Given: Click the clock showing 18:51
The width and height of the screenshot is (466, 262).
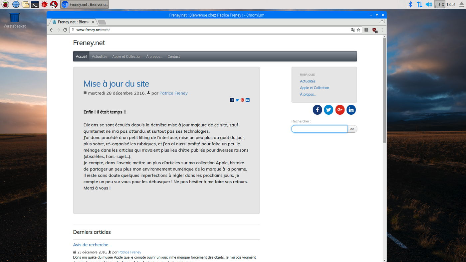Looking at the screenshot, I should pyautogui.click(x=451, y=4).
